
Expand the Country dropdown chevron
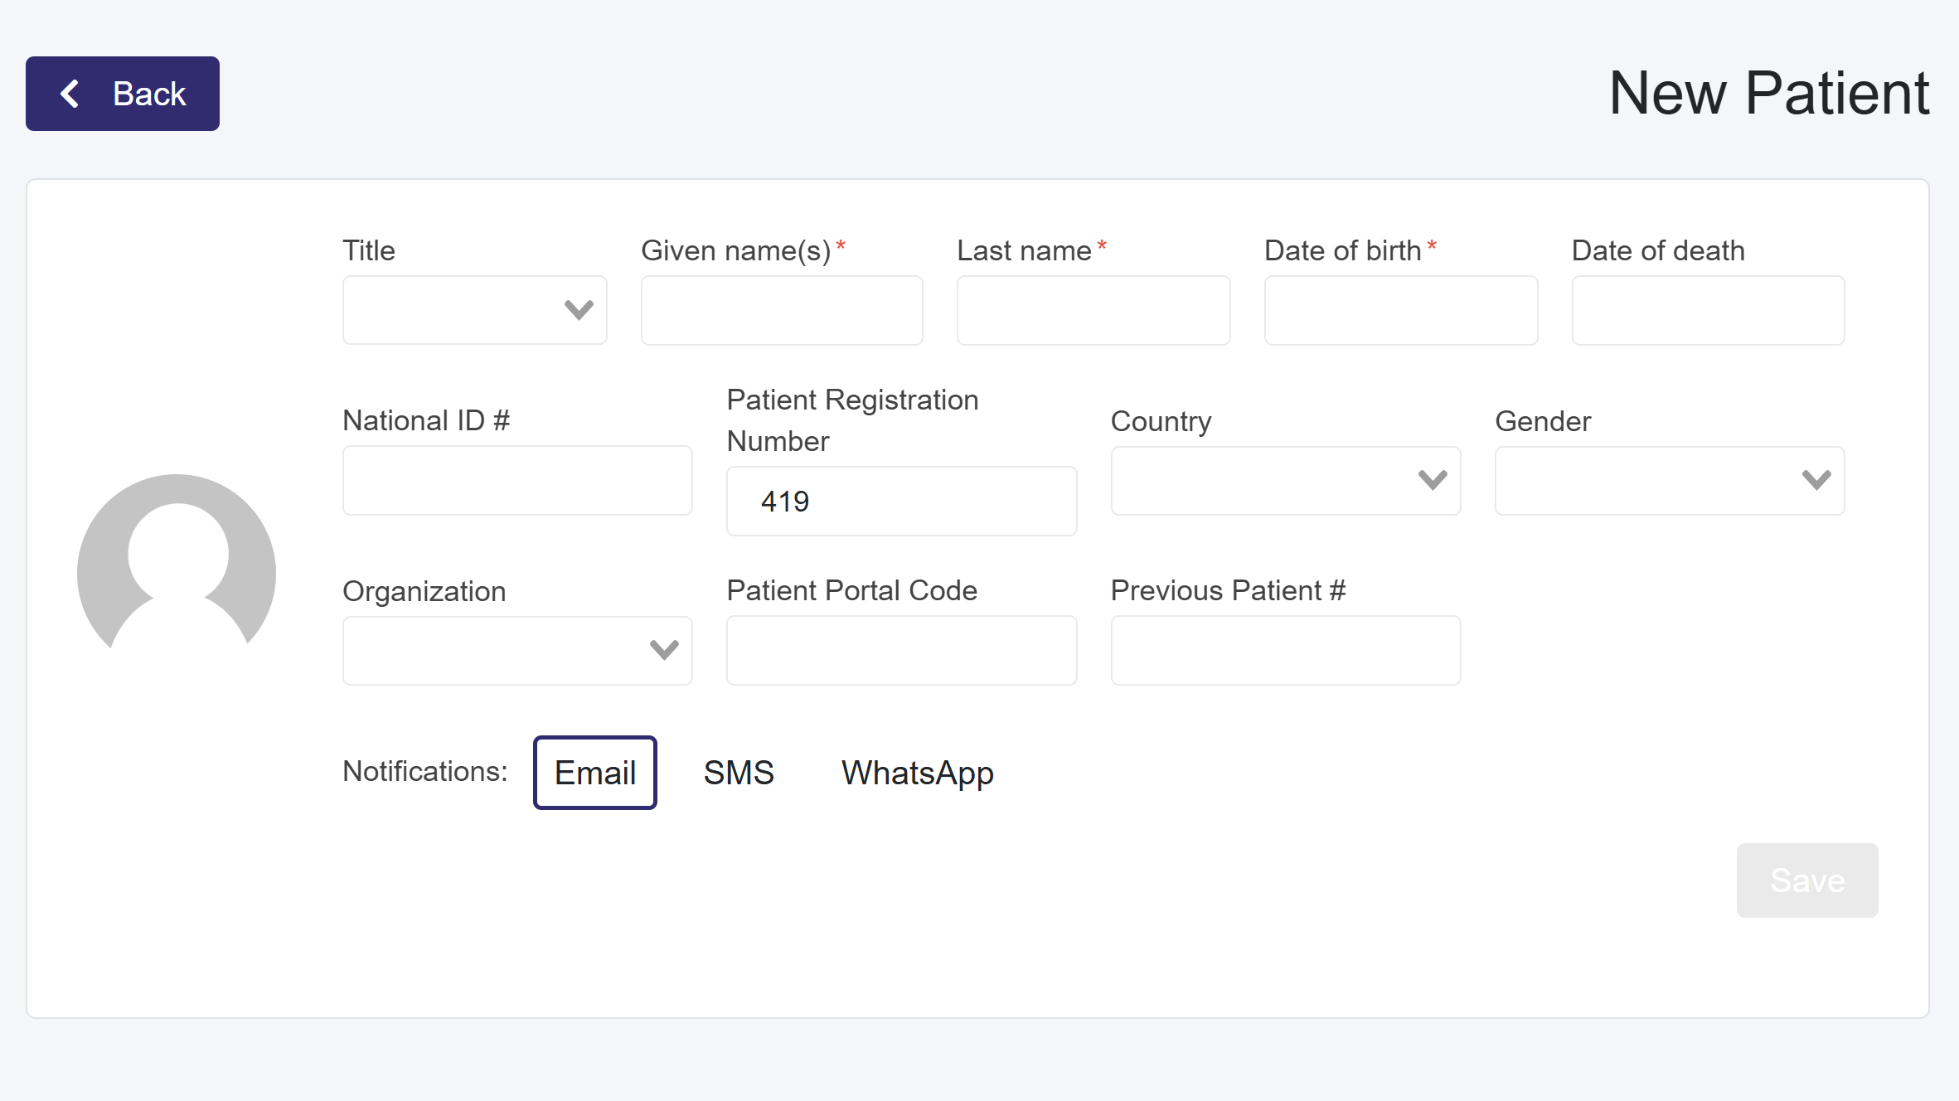[1432, 480]
